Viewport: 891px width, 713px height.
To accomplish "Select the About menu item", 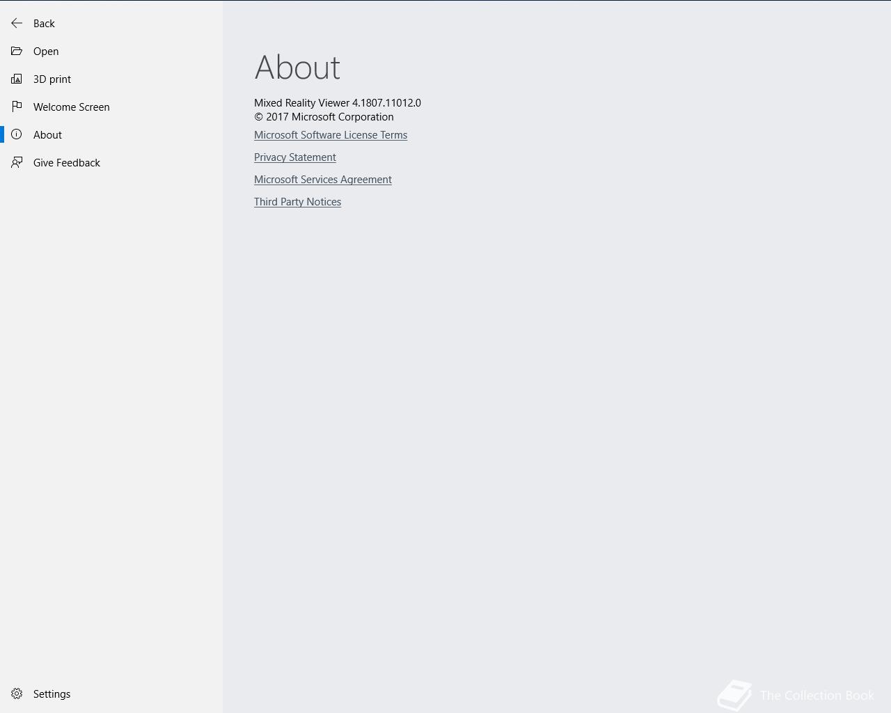I will pyautogui.click(x=47, y=135).
